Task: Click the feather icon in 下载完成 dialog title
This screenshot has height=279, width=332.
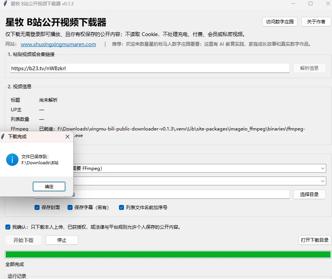Action: click(3, 137)
